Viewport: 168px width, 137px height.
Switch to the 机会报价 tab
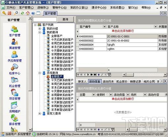pos(122,81)
